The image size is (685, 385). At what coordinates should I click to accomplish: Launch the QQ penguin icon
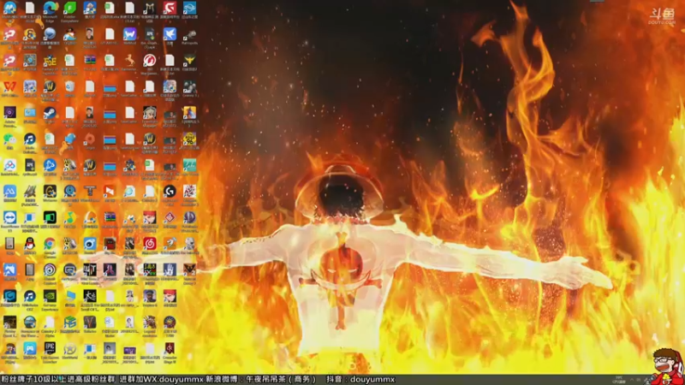pos(30,244)
